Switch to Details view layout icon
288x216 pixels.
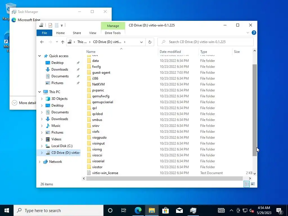pyautogui.click(x=247, y=184)
